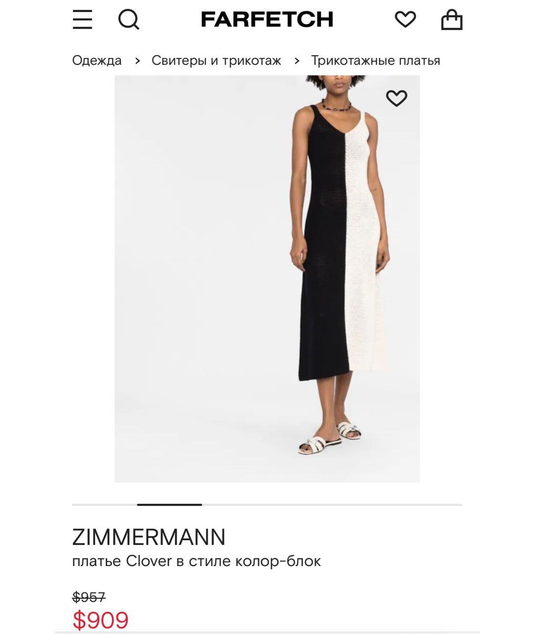Click the original price $957
The image size is (535, 634).
click(x=89, y=597)
